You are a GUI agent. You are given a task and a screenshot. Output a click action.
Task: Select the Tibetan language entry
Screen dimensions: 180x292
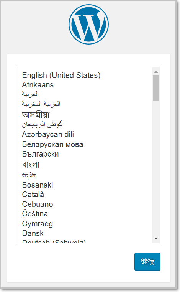point(29,175)
